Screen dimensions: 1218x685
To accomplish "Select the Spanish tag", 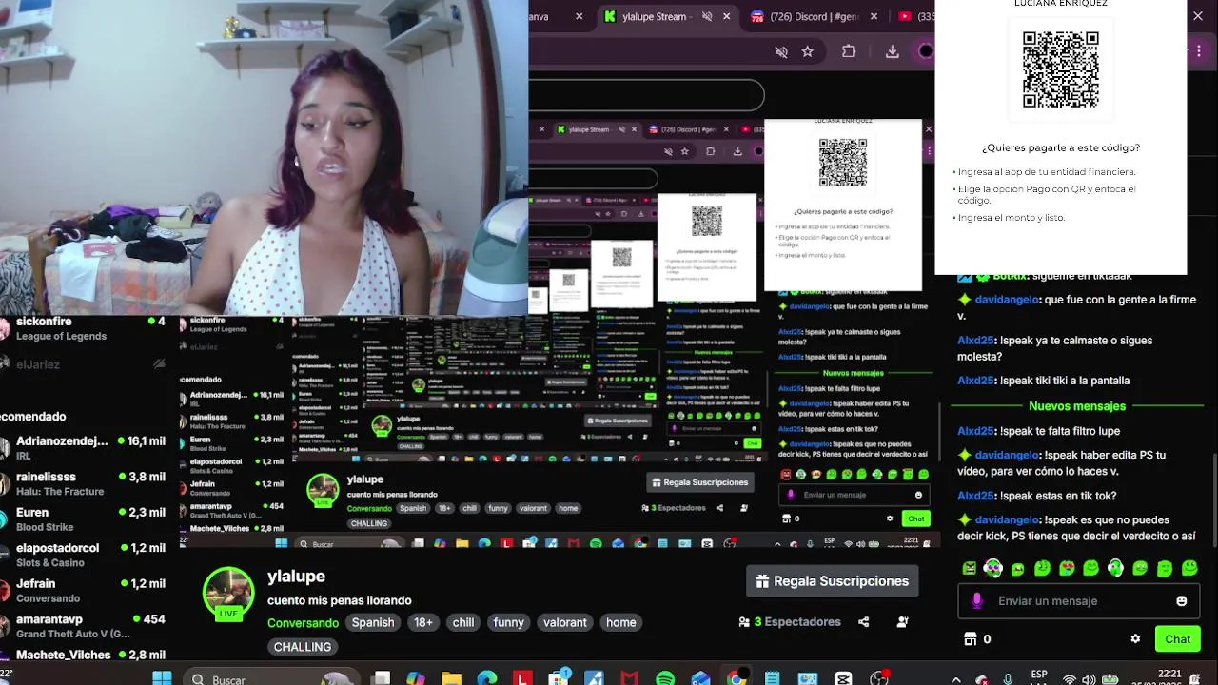I will coord(373,622).
